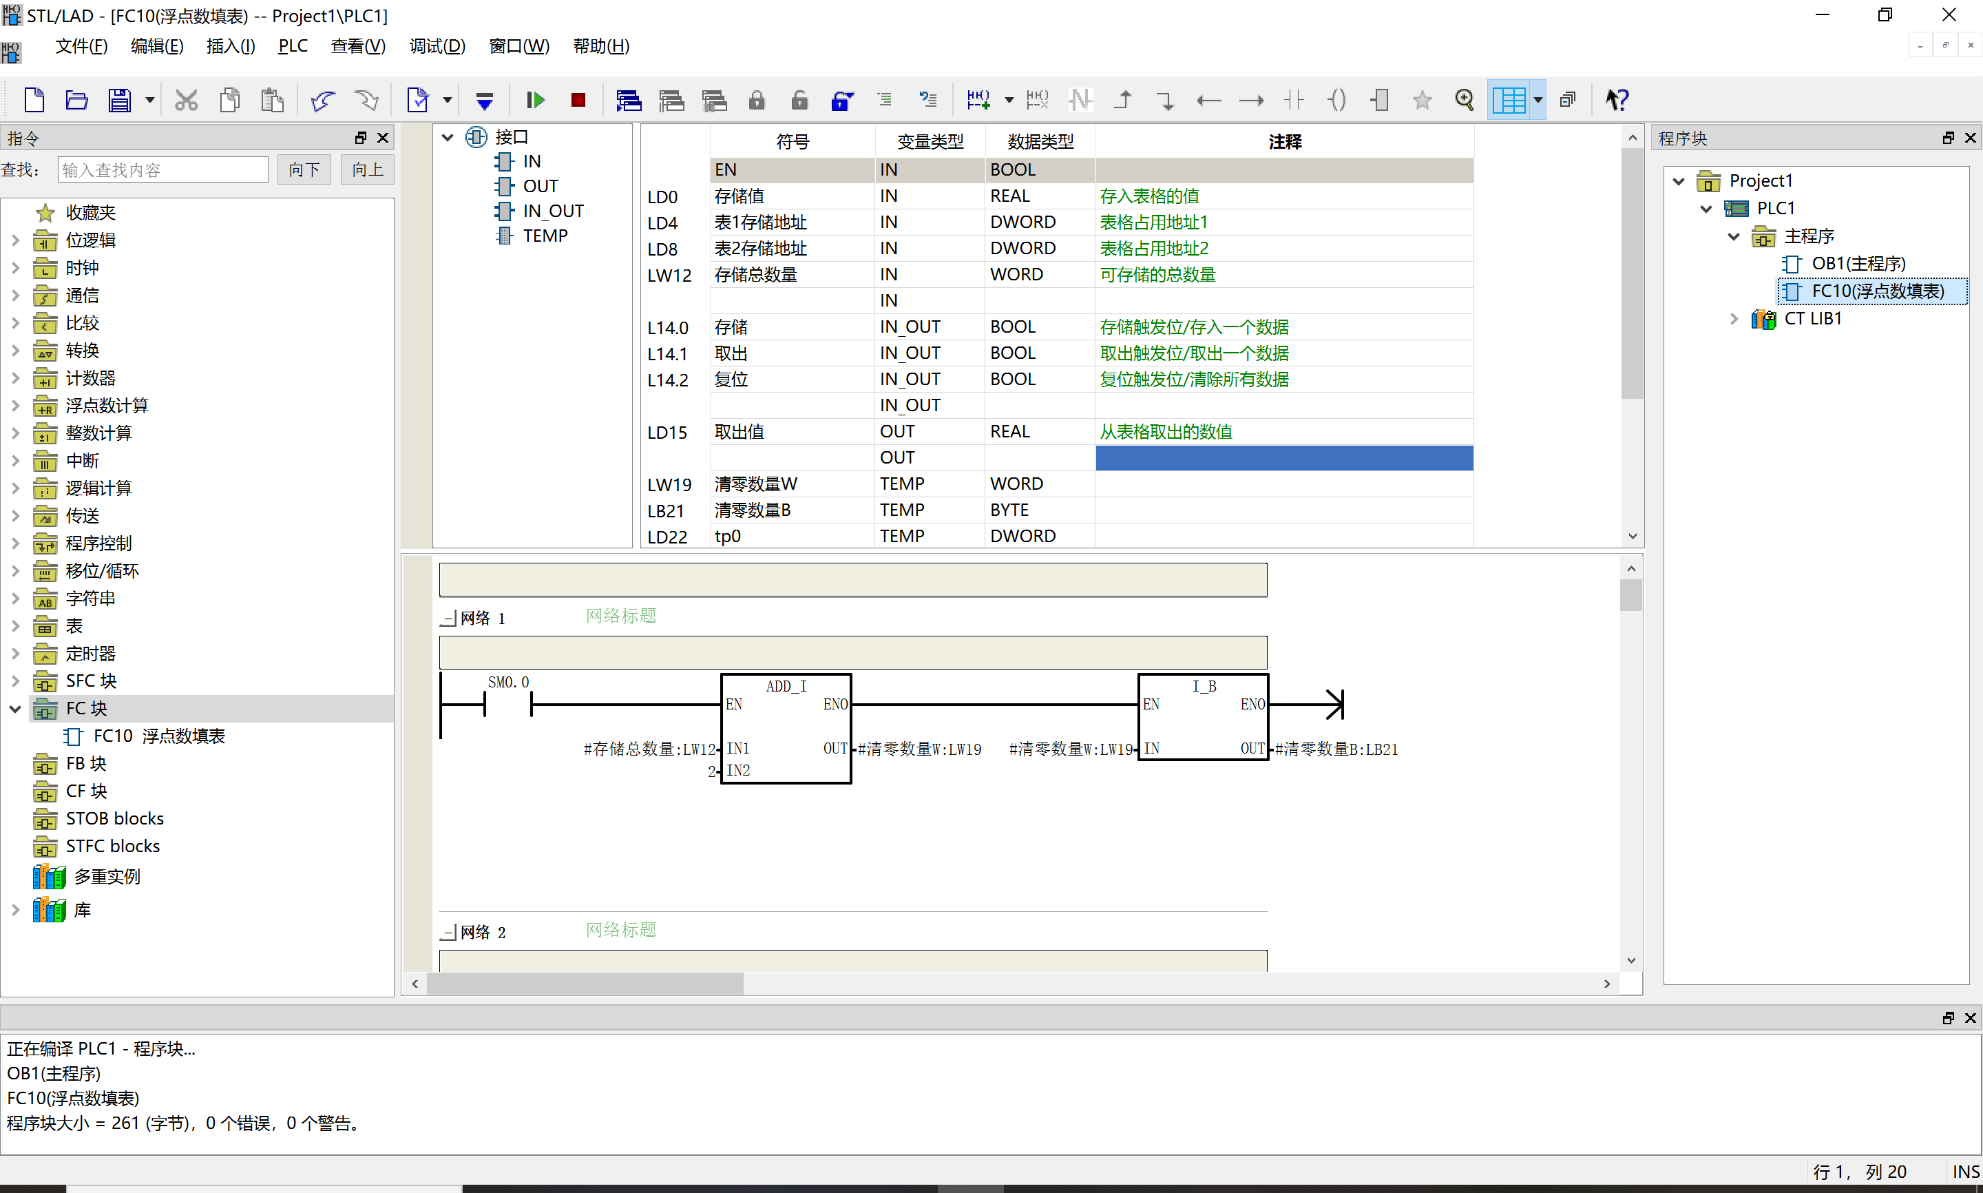
Task: Click the upward branch line icon
Action: [x=1123, y=100]
